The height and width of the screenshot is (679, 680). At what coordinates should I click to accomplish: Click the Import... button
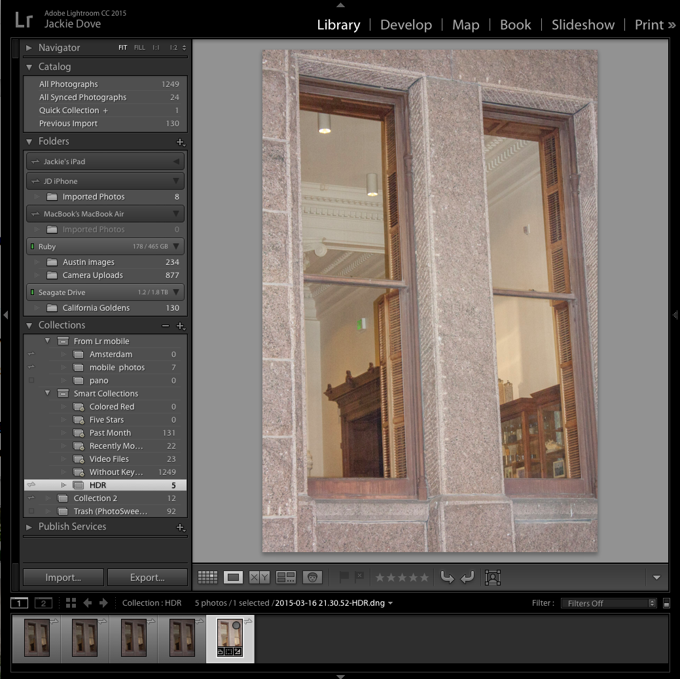tap(63, 578)
